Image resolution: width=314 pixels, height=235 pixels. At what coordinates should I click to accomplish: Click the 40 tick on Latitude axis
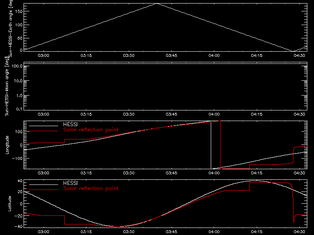point(20,181)
